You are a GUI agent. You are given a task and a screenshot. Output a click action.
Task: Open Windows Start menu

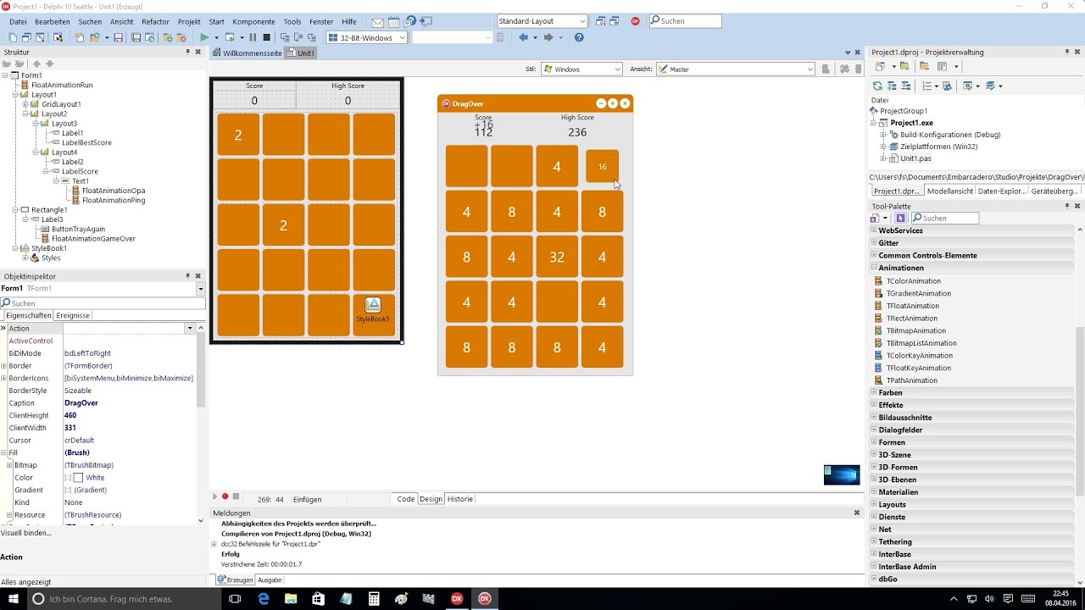pos(12,599)
